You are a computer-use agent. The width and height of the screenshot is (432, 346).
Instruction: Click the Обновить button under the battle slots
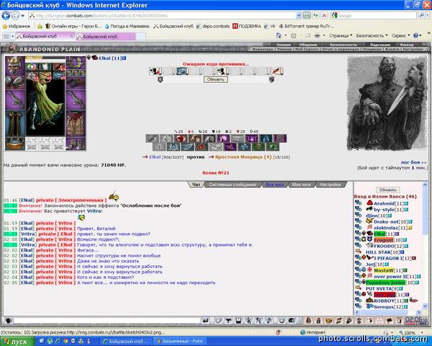tap(216, 79)
